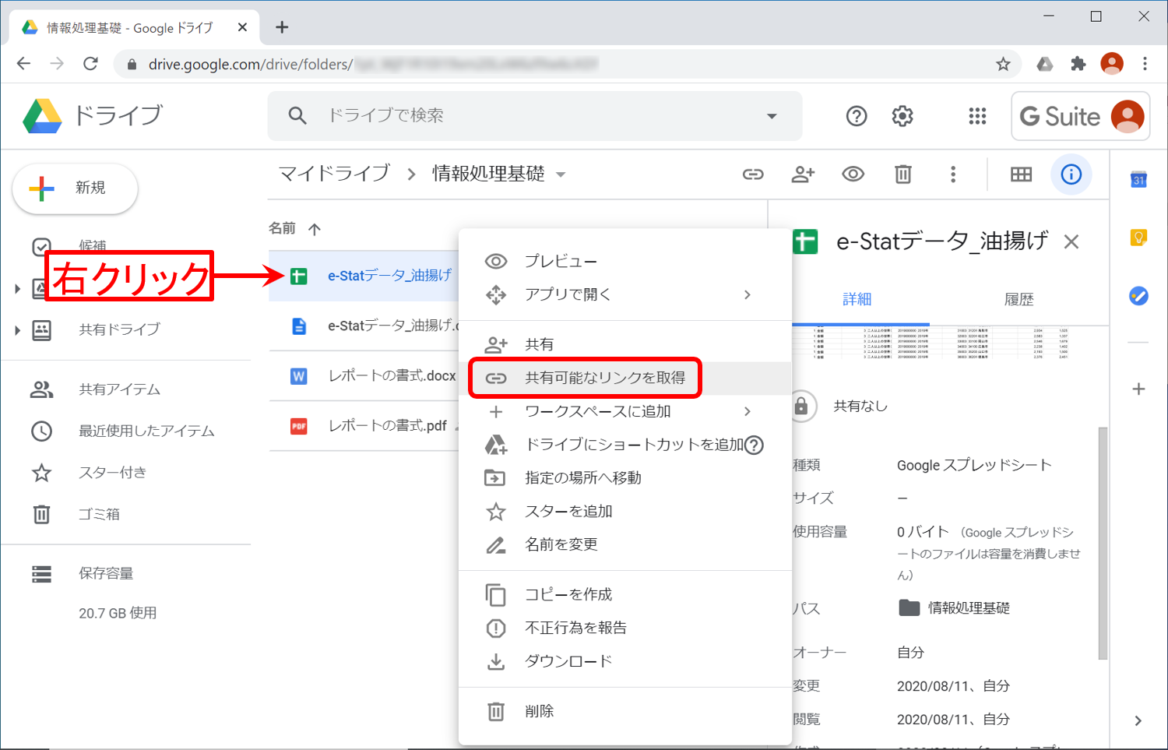Click the preview eye toolbar icon
1168x750 pixels.
[853, 174]
